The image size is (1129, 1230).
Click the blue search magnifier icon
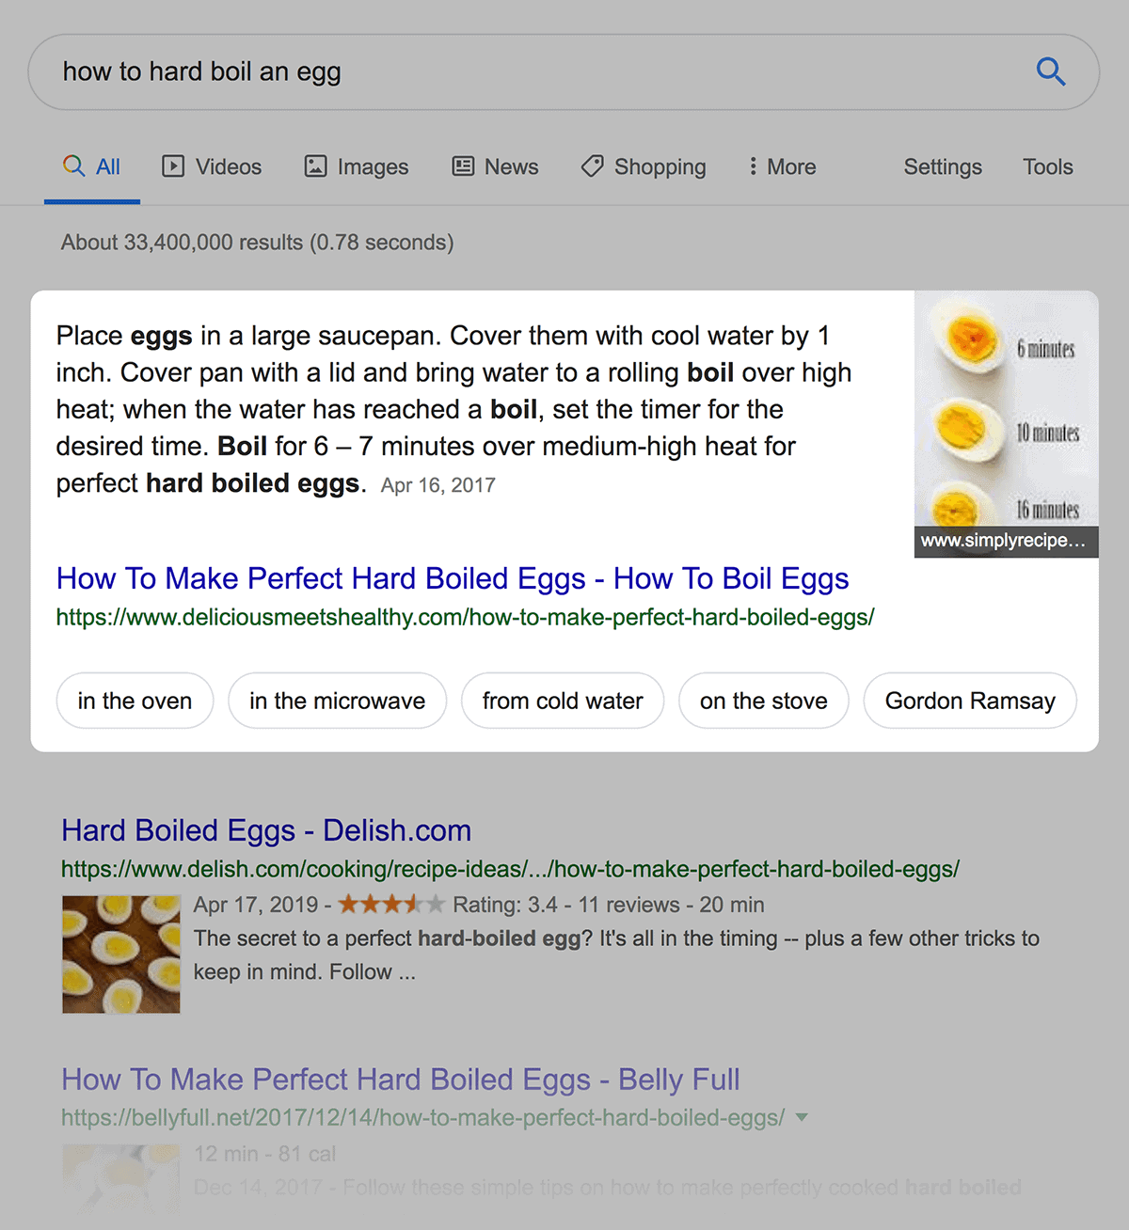(1050, 71)
